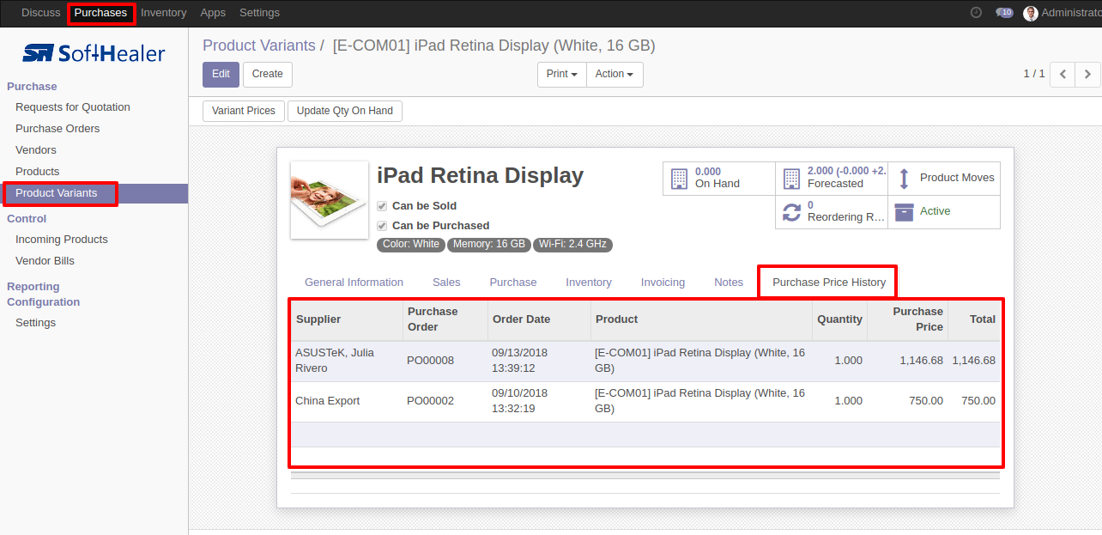Switch to the Sales tab
Viewport: 1102px width, 535px height.
446,283
